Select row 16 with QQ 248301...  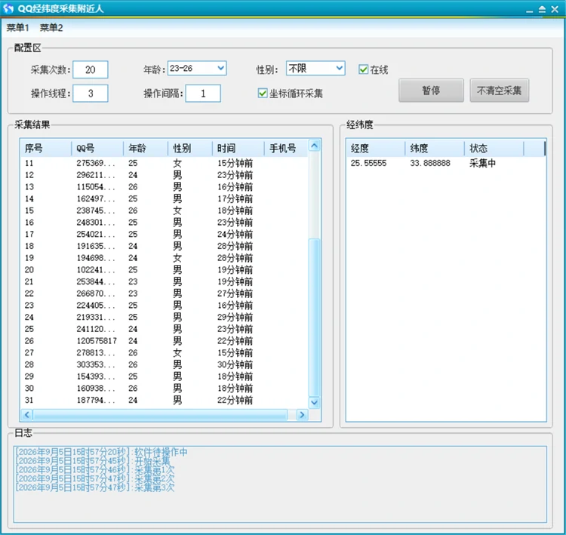coord(165,223)
